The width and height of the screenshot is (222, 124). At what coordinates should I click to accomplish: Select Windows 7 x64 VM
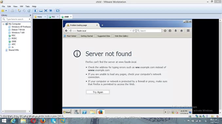pos(16,33)
